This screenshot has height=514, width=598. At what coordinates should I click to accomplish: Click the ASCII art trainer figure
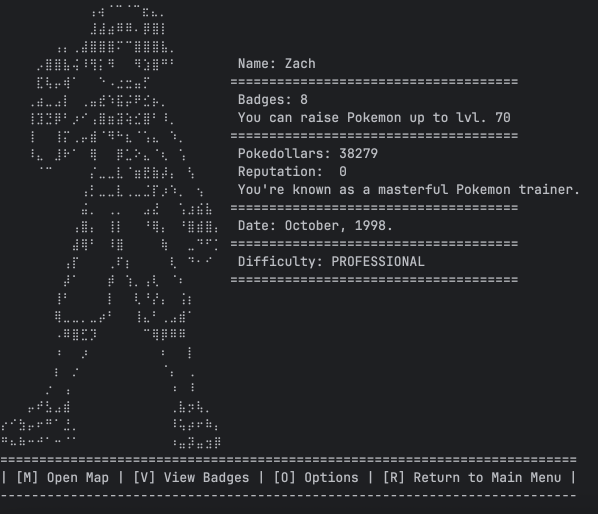click(110, 226)
